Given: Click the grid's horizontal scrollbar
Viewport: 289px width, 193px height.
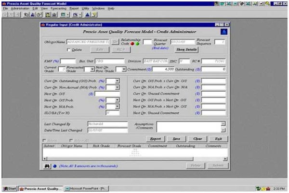Looking at the screenshot, I should [x=135, y=158].
